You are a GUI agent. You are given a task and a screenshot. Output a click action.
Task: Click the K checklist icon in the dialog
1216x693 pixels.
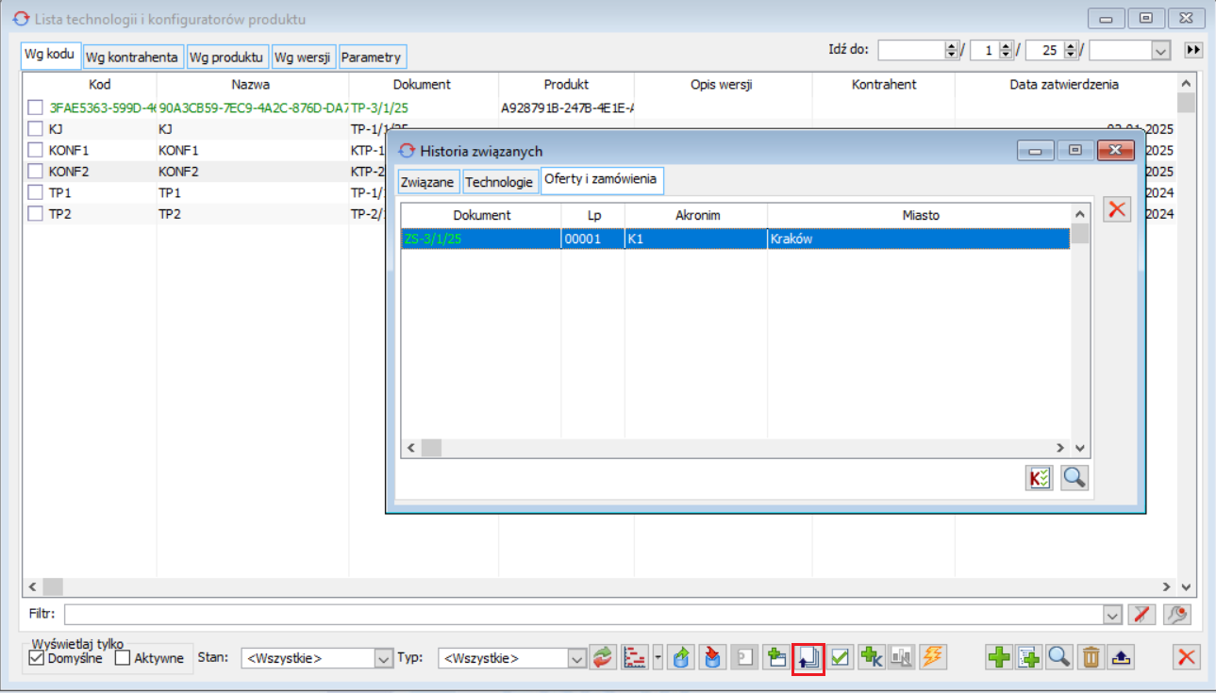pos(1040,477)
